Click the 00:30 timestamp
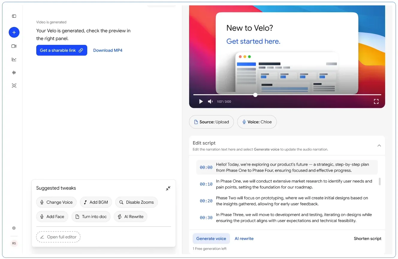This screenshot has width=398, height=259. tap(206, 218)
